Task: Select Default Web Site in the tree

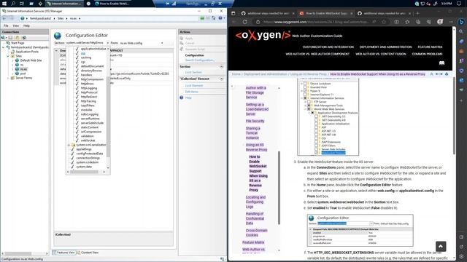Action: (x=31, y=60)
